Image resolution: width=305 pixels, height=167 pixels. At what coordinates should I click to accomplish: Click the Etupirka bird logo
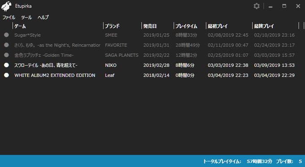click(x=6, y=6)
